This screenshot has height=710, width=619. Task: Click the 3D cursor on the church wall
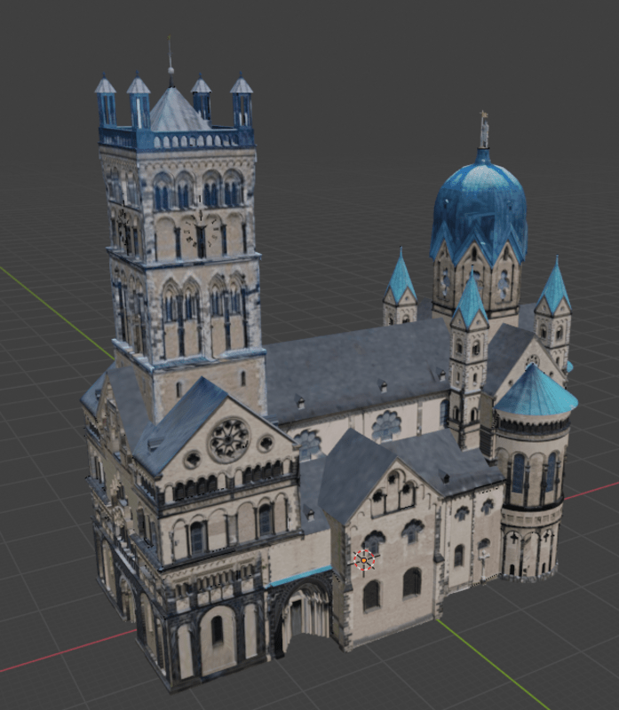tap(364, 560)
